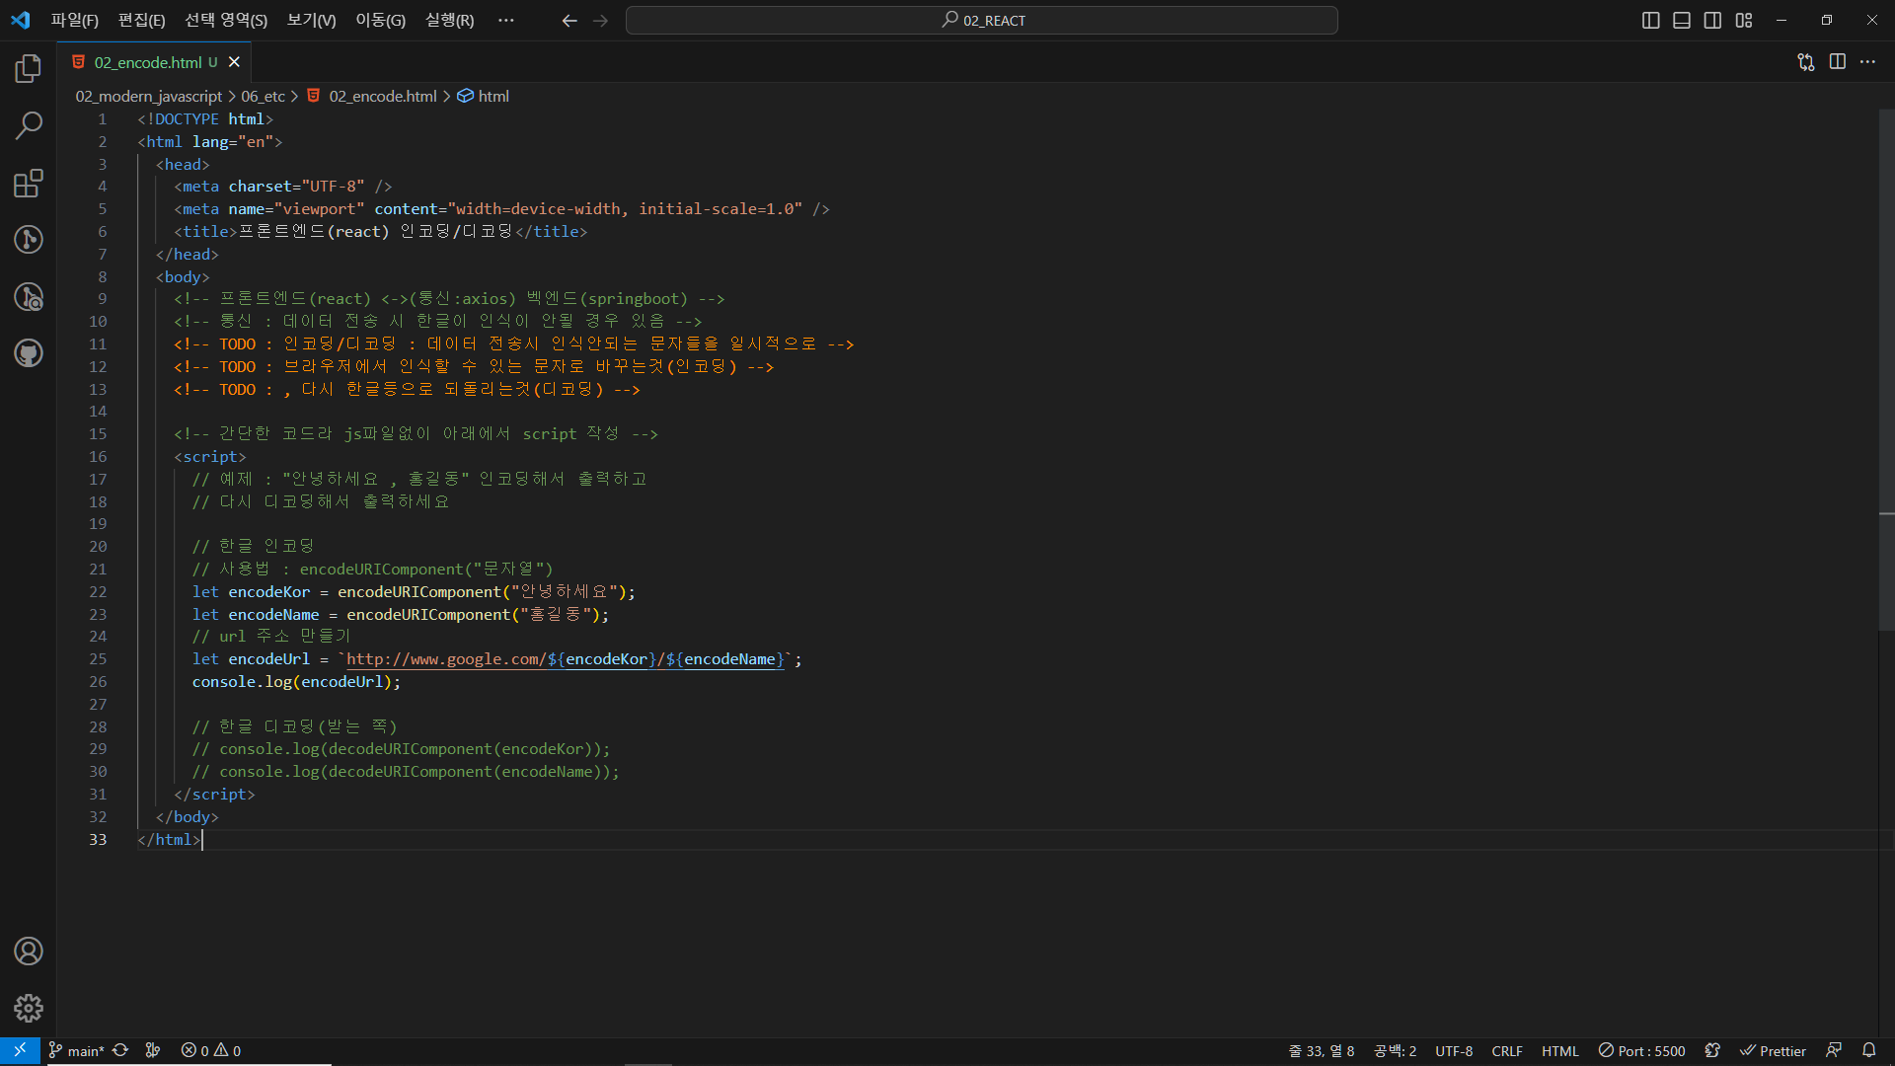This screenshot has height=1066, width=1895.
Task: Open editor More Actions ellipsis menu
Action: (x=1867, y=62)
